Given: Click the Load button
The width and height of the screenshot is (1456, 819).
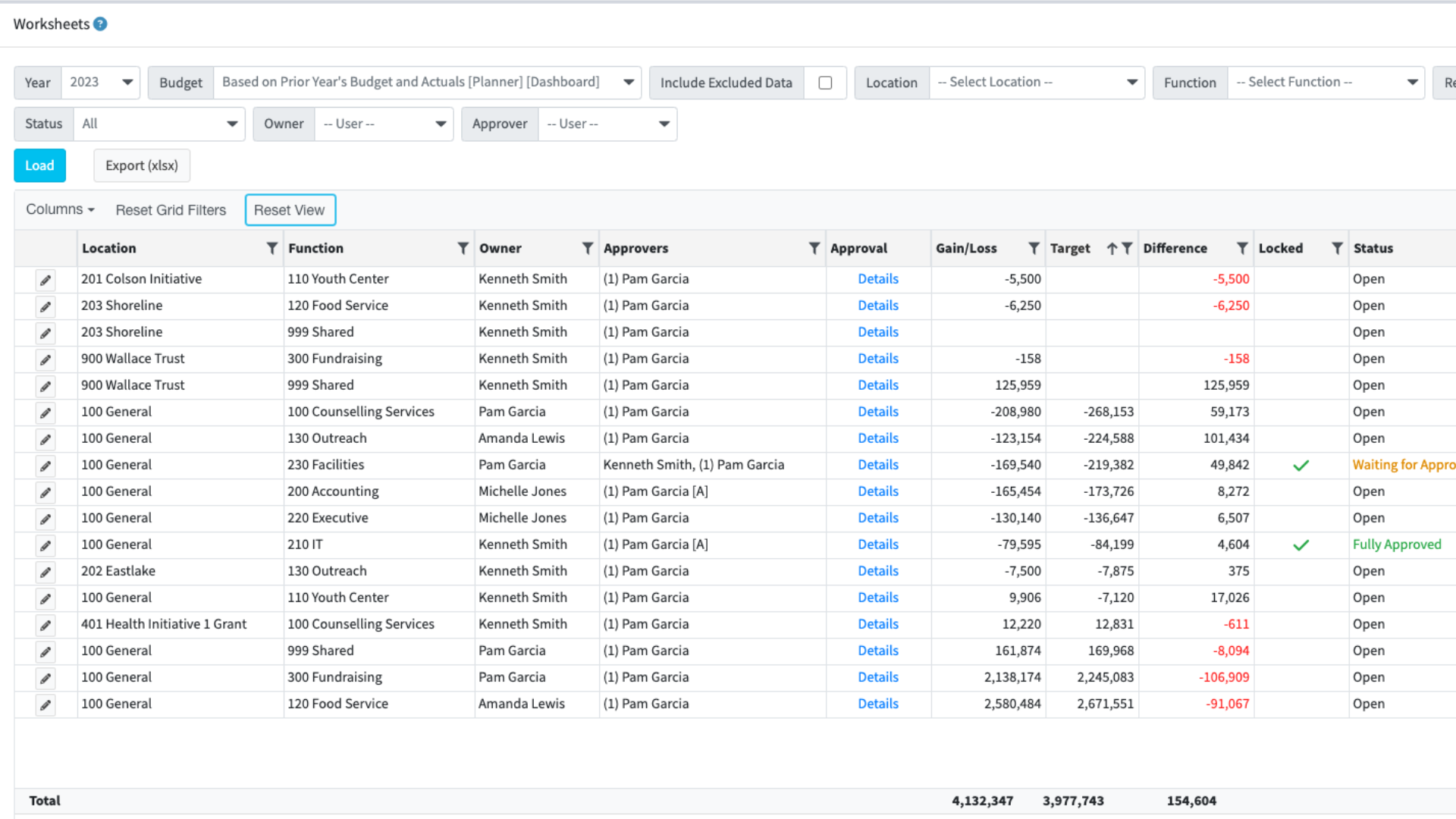Looking at the screenshot, I should tap(39, 165).
